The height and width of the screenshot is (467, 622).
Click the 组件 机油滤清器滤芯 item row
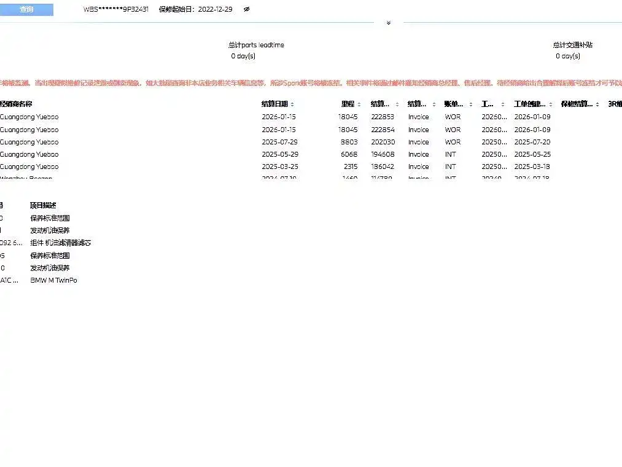pyautogui.click(x=61, y=243)
